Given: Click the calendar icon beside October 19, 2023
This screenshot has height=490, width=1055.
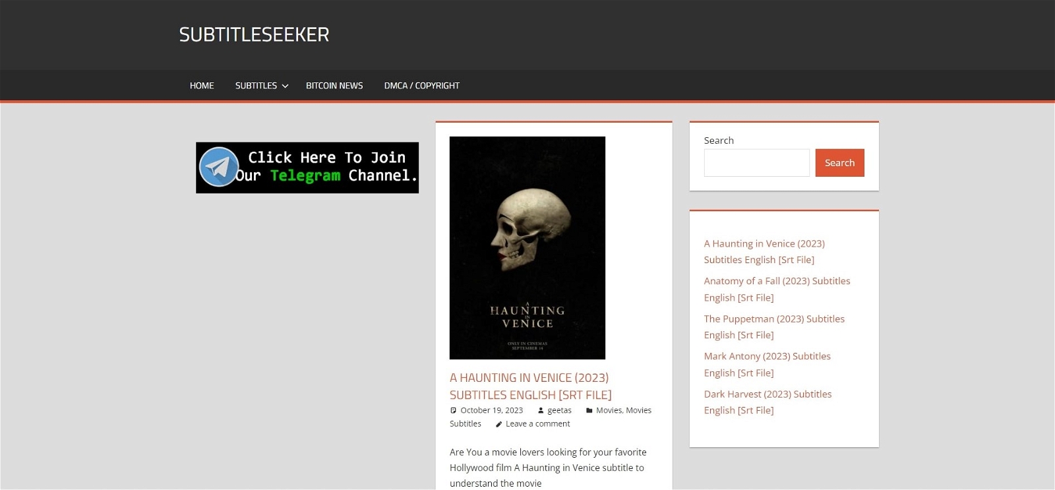Looking at the screenshot, I should point(453,410).
